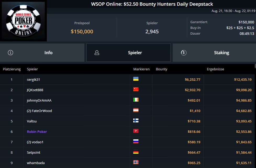Click the player silhouette icon
Image resolution: width=256 pixels, height=168 pixels.
coord(97,53)
